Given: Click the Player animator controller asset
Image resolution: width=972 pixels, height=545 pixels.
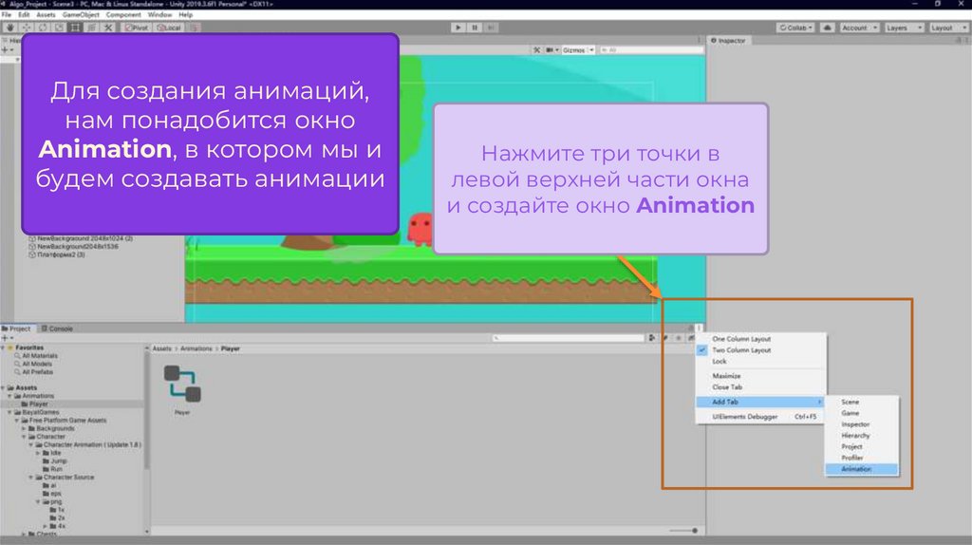Looking at the screenshot, I should click(x=181, y=384).
